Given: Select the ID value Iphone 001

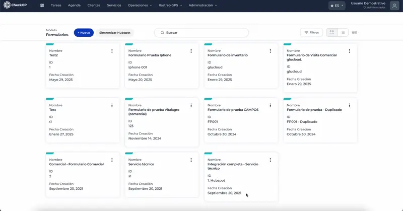Looking at the screenshot, I should [138, 67].
